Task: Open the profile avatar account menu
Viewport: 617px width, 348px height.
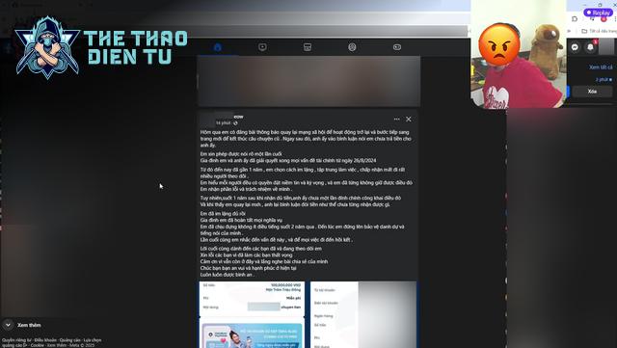Action: (606, 47)
